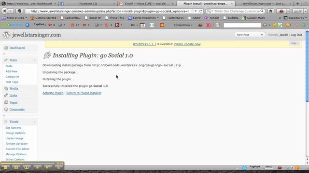Click the Pages menu icon
The image size is (309, 173).
pos(6,102)
